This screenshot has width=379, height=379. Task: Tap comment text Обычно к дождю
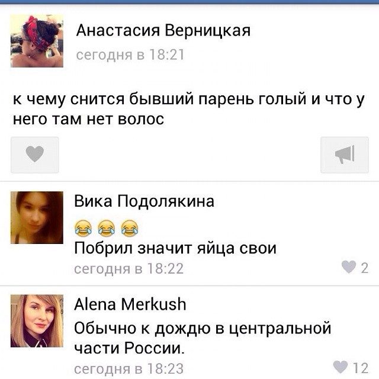click(x=203, y=338)
